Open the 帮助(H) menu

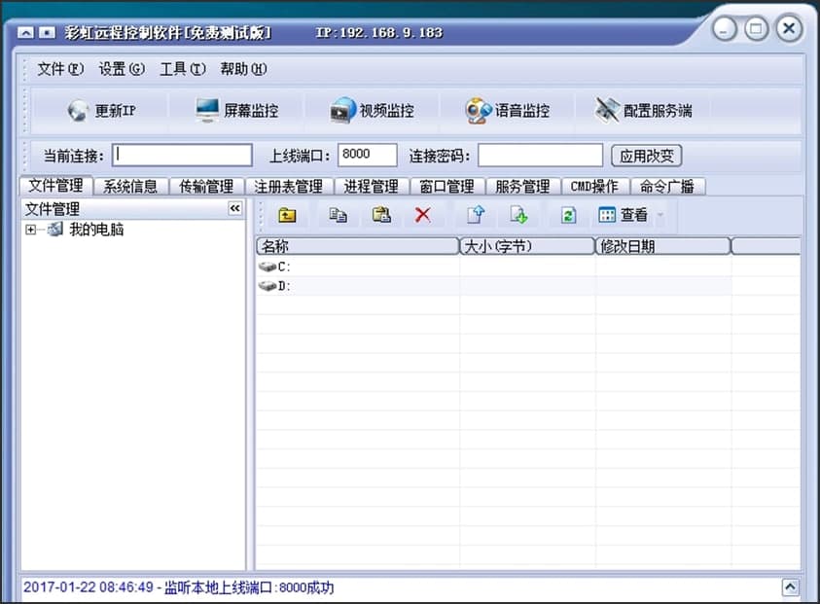tap(244, 69)
